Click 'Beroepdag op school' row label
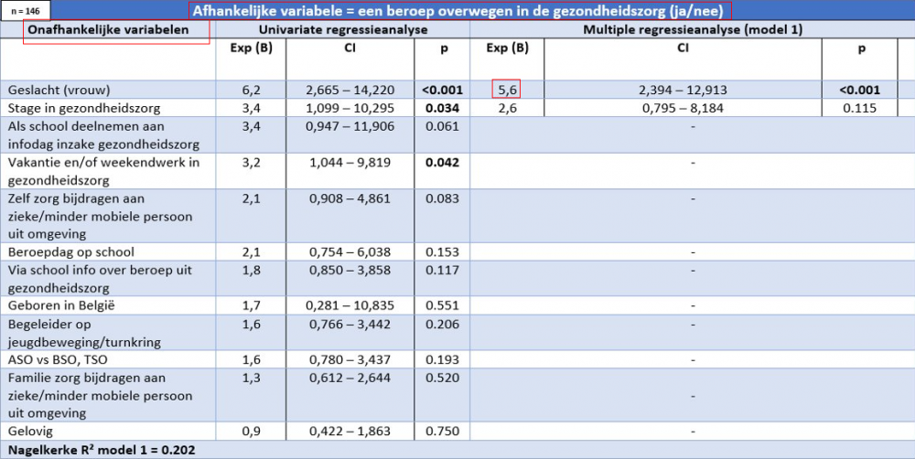Viewport: 915px width, 459px height. (x=70, y=252)
